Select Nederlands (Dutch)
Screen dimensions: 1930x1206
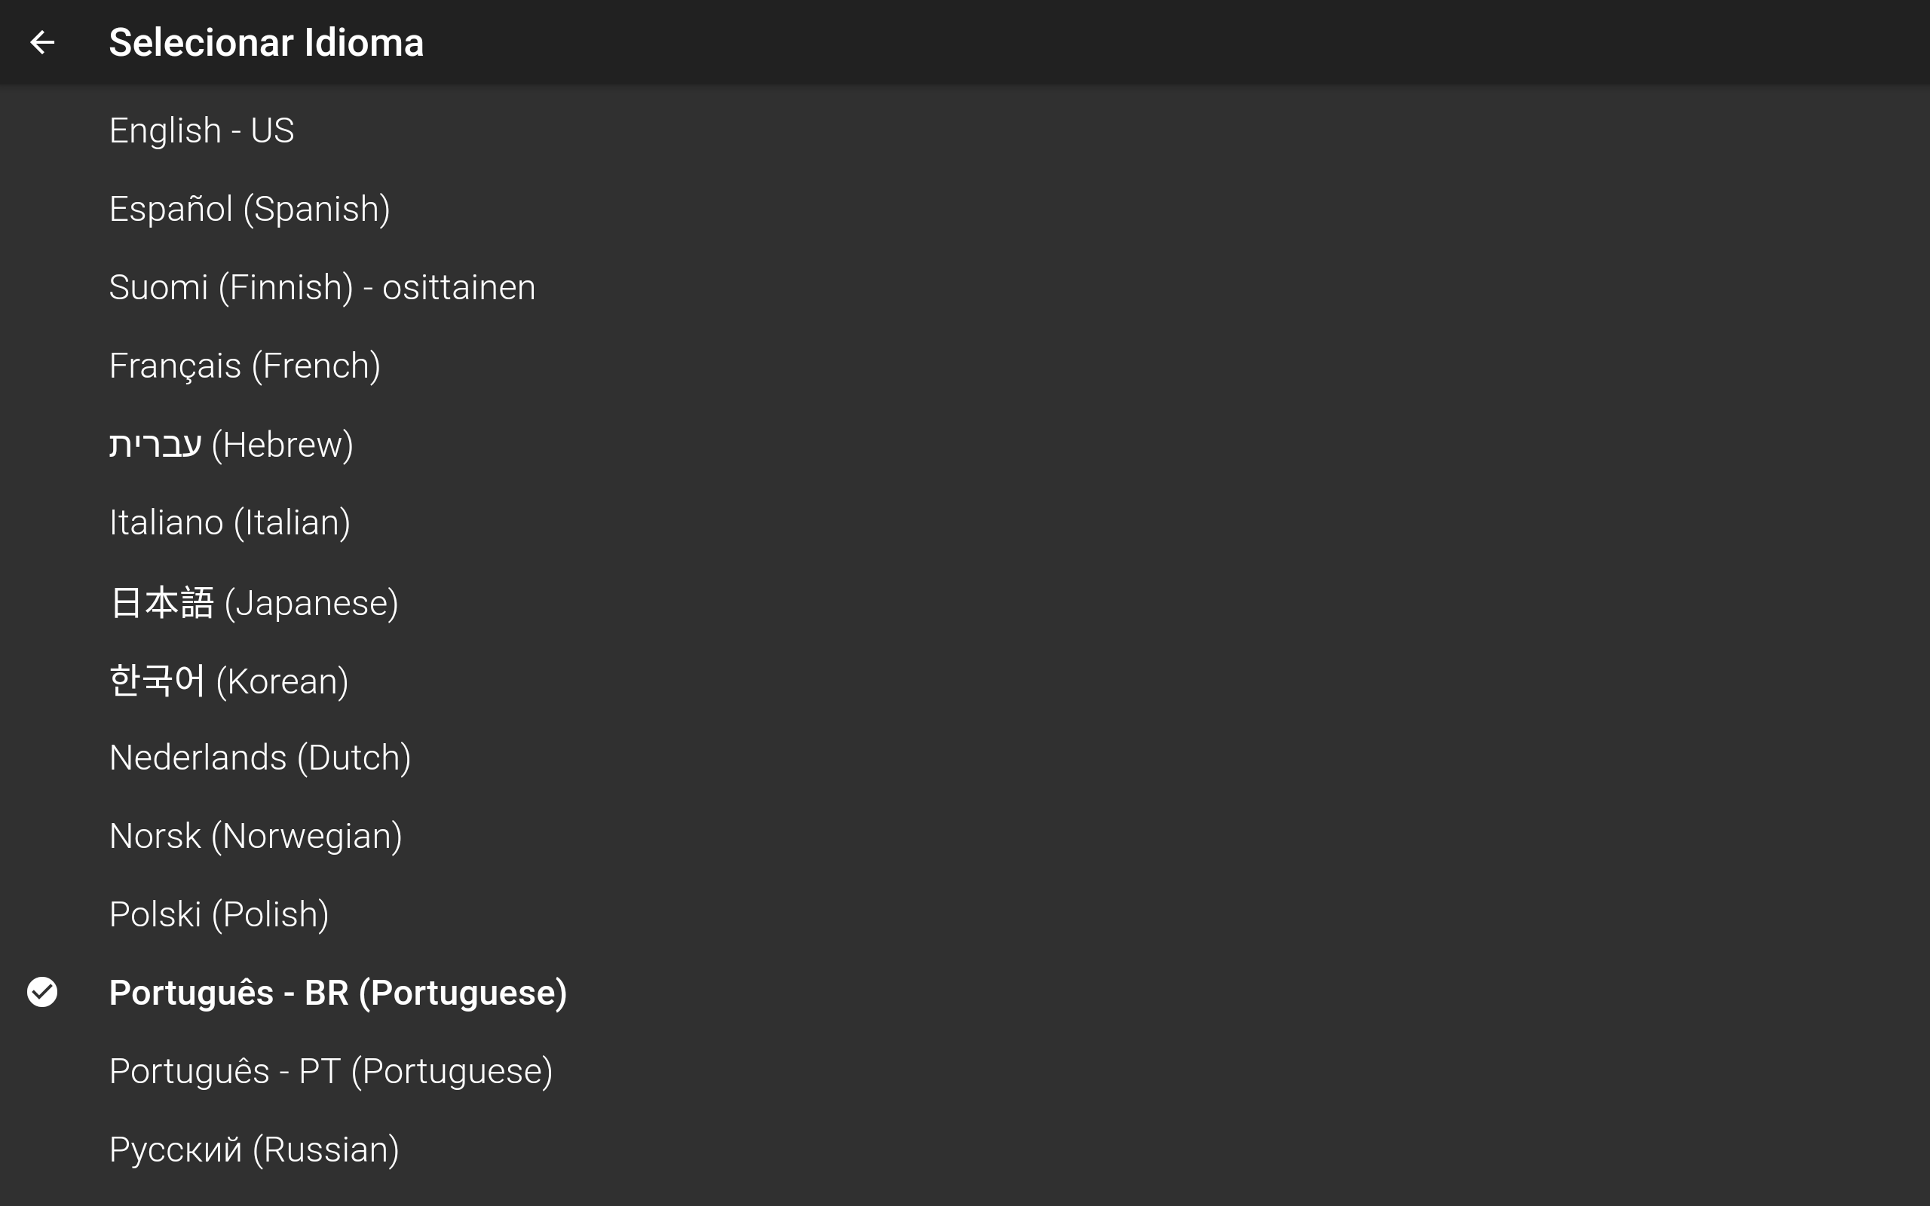965,758
